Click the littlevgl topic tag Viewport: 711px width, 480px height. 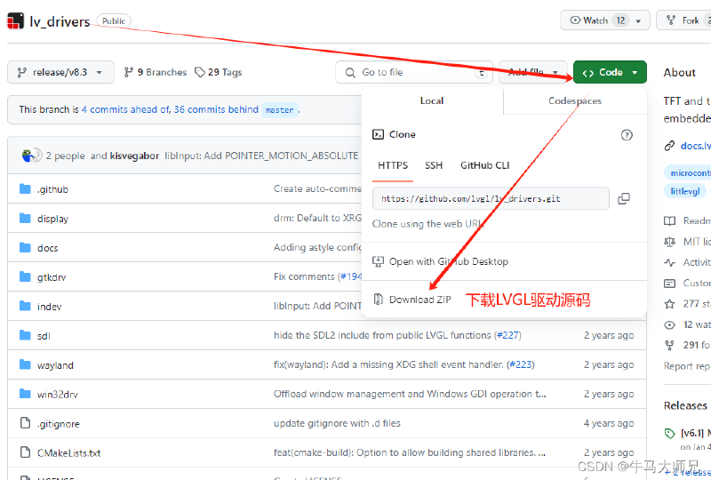(684, 191)
